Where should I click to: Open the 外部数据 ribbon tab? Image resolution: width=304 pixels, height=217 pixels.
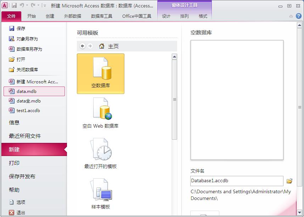[x=73, y=16]
